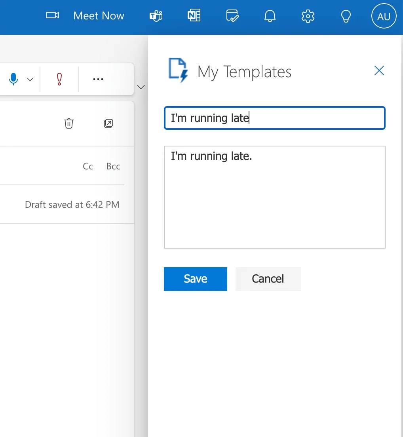Discard the draft with the trash icon
Image resolution: width=403 pixels, height=437 pixels.
69,123
